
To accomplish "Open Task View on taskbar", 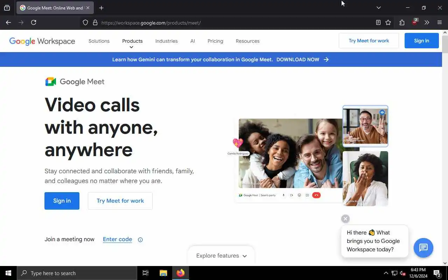I will coord(146,273).
